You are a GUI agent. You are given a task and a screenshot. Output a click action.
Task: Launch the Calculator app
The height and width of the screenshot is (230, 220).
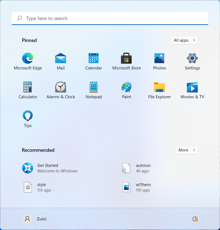pos(28,90)
